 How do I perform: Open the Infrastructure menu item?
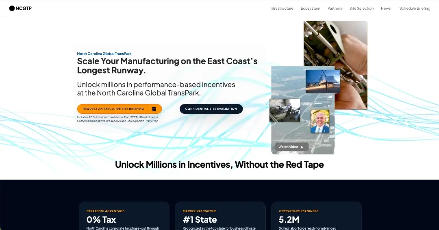(281, 9)
